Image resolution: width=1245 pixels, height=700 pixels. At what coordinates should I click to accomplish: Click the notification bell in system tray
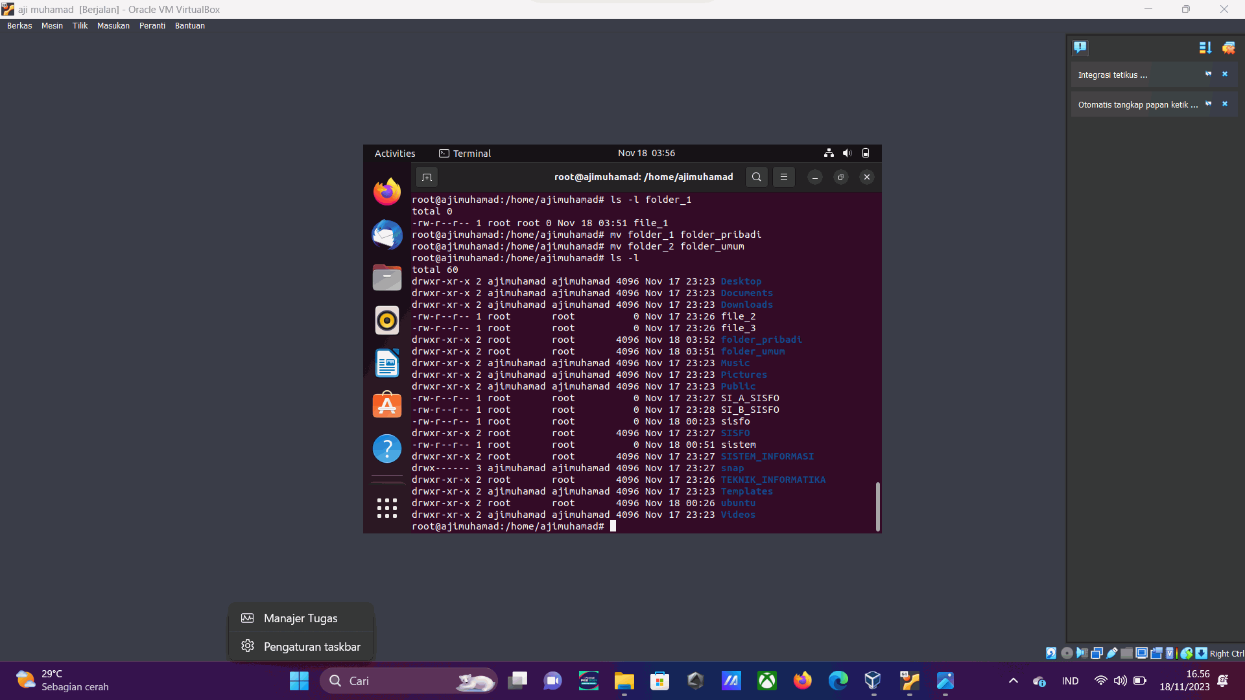(x=1223, y=681)
